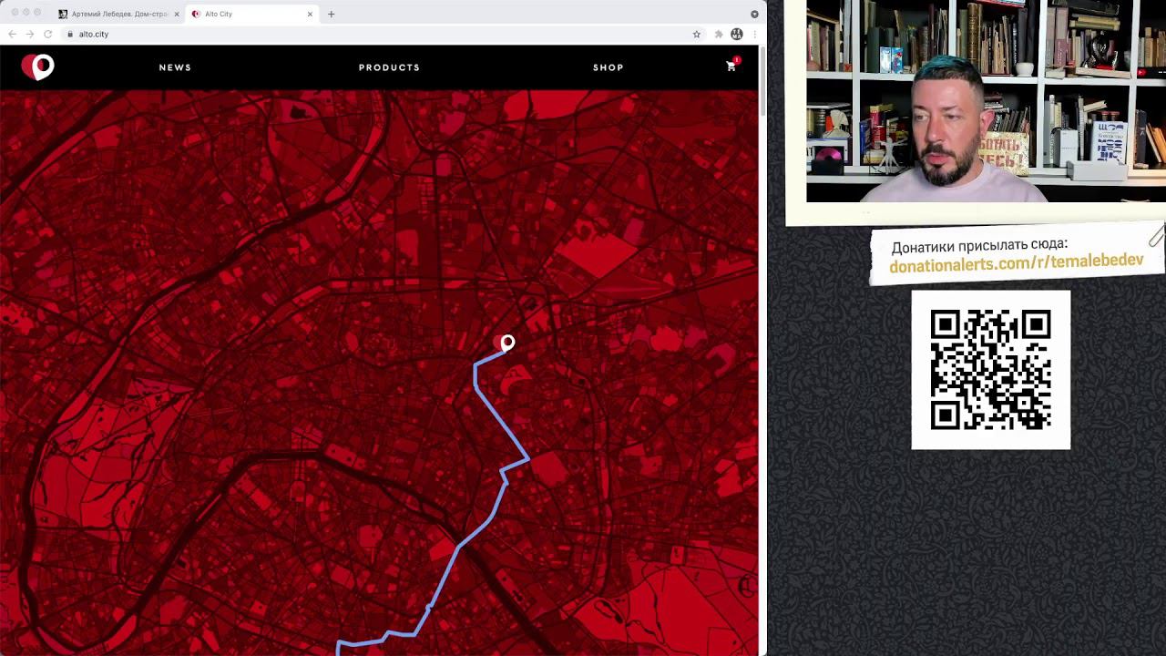The image size is (1166, 656).
Task: Click the Alto City logo in header
Action: coord(37,67)
